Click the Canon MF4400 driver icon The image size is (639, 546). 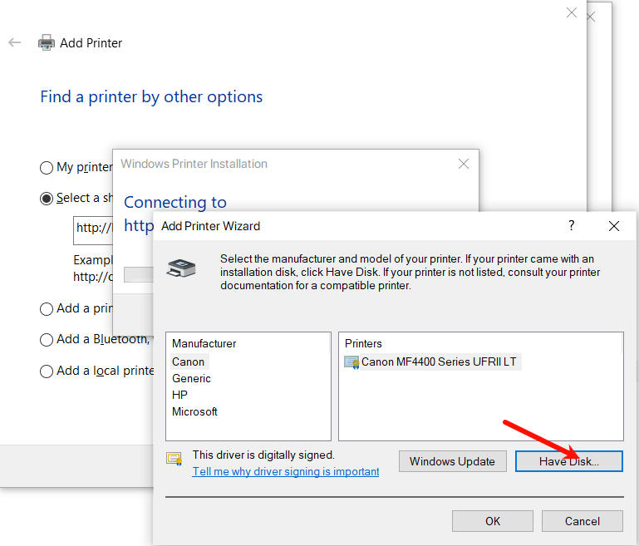(351, 362)
